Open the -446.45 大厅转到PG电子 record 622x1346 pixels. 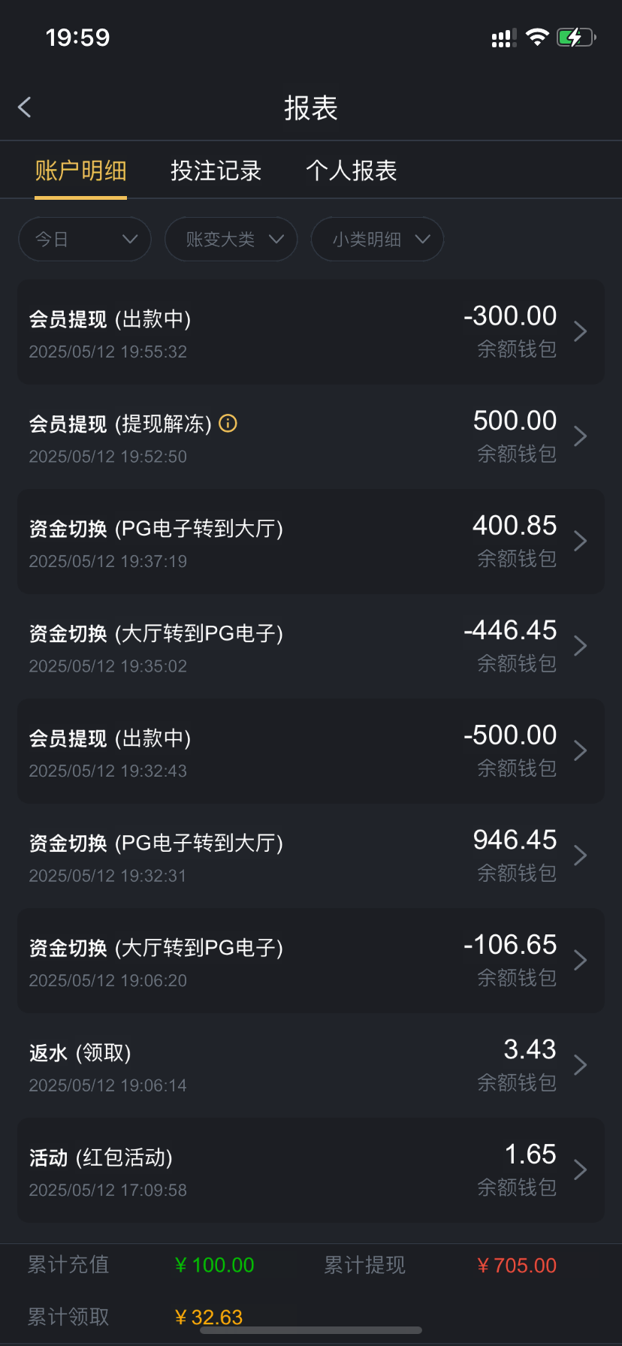coord(311,646)
